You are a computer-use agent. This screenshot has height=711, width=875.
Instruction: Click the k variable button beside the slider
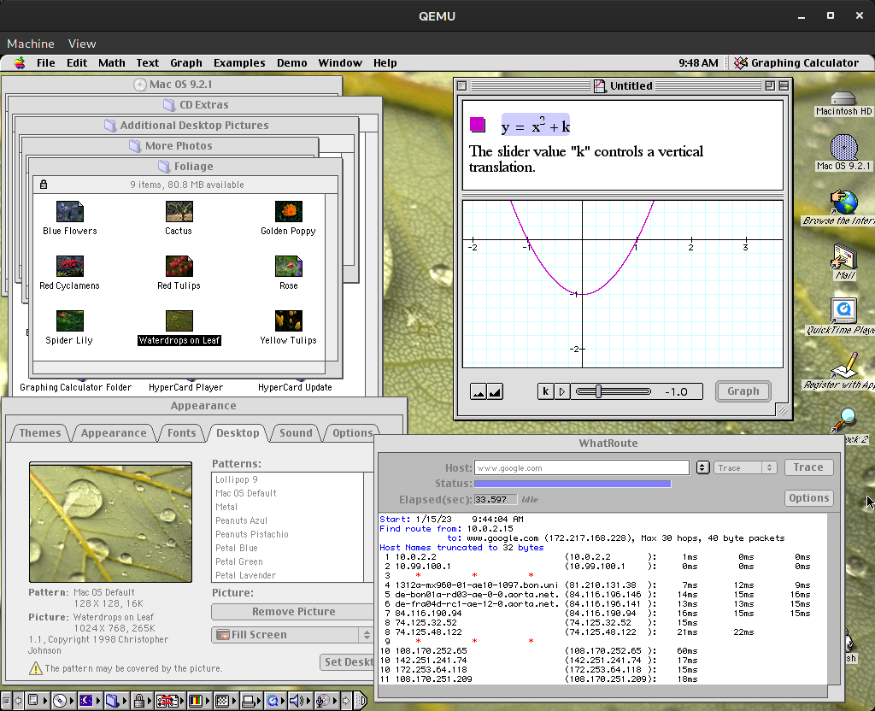coord(546,391)
